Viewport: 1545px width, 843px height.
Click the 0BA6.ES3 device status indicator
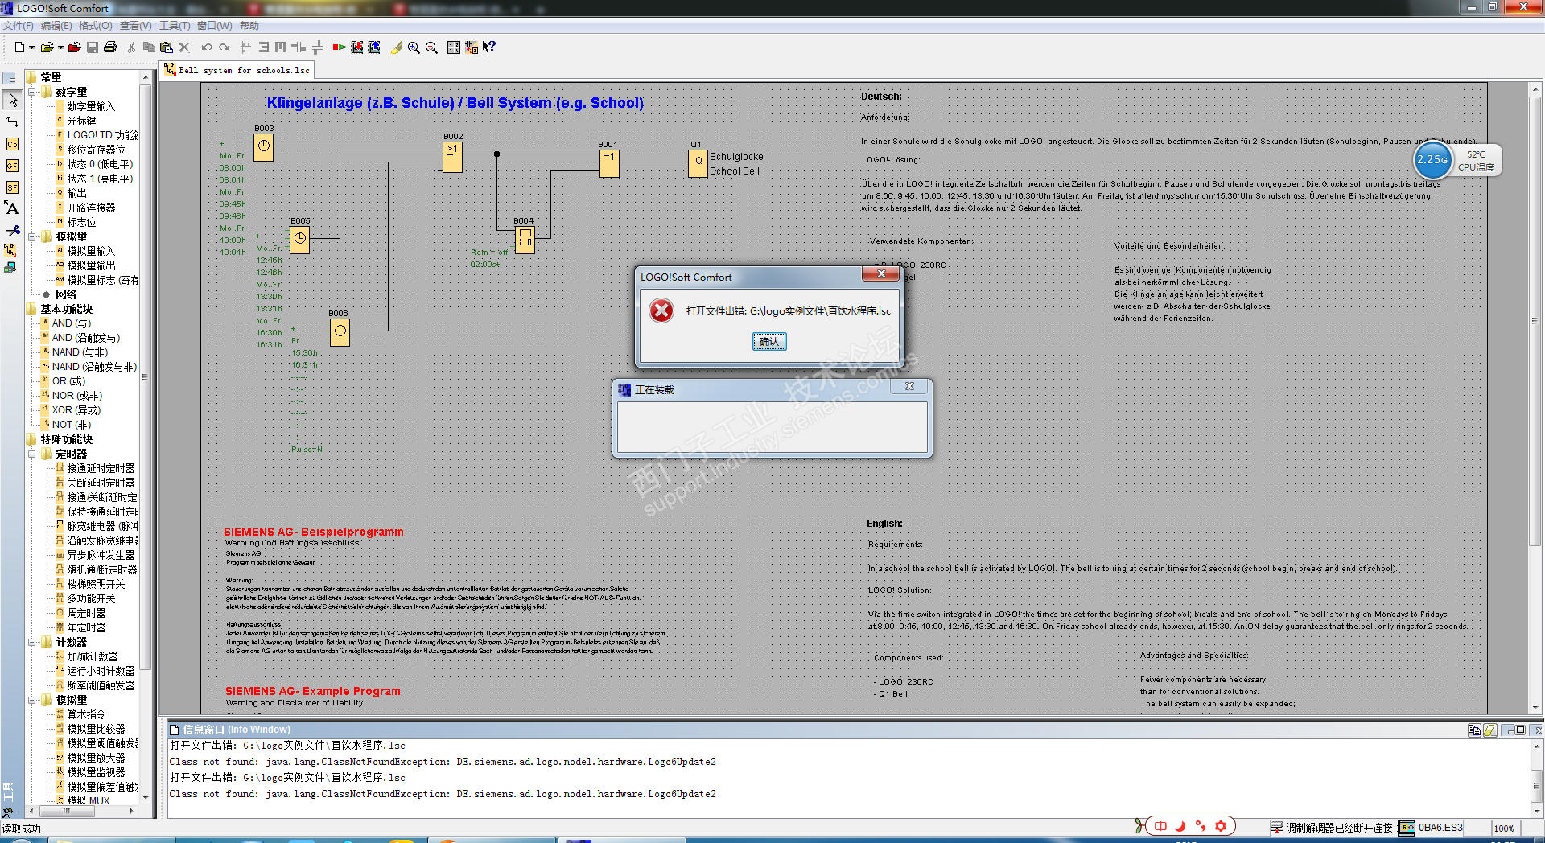tap(1432, 828)
